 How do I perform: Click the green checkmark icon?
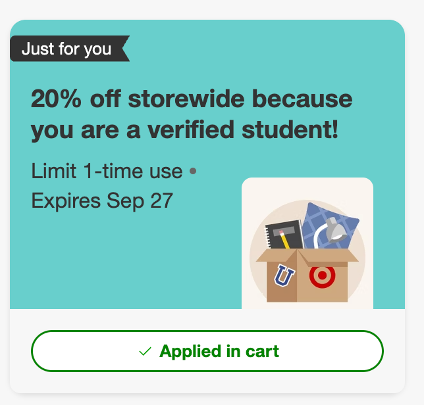tap(145, 351)
